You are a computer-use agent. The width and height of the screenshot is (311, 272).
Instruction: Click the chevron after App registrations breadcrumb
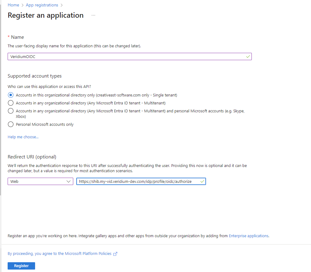pyautogui.click(x=62, y=5)
